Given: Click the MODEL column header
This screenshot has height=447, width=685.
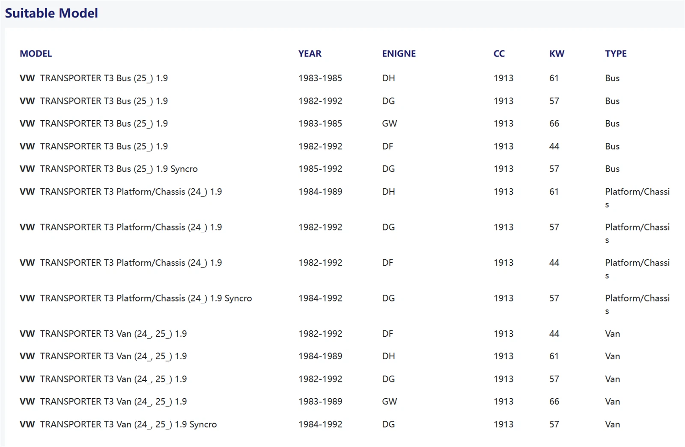Looking at the screenshot, I should [36, 53].
